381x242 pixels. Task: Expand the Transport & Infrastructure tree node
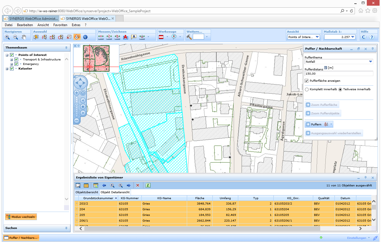(12, 60)
